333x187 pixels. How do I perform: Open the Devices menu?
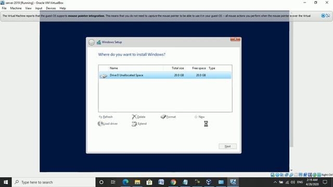coord(51,8)
